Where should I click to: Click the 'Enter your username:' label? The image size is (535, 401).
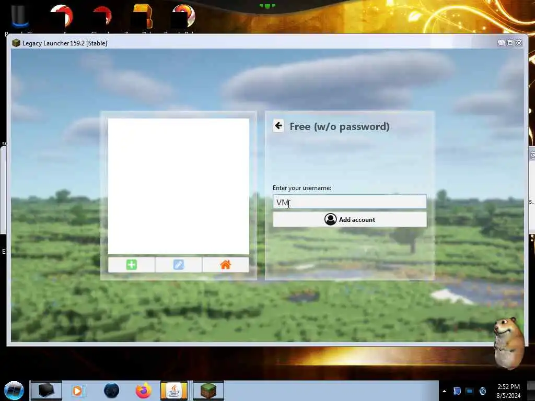point(301,188)
